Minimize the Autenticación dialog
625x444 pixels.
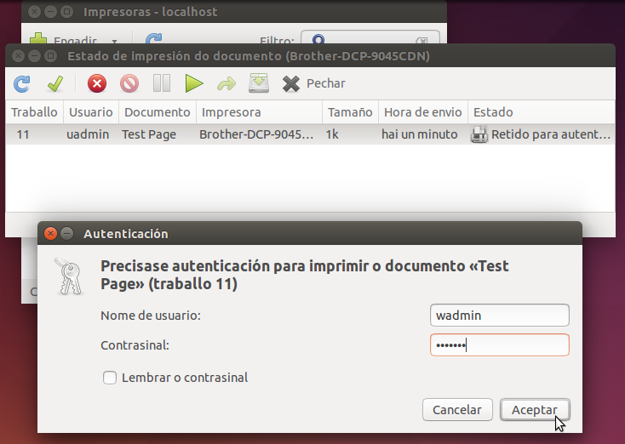[67, 233]
